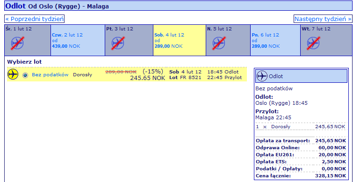The height and width of the screenshot is (182, 353).
Task: Click the Wybierz lot heading
Action: coord(24,62)
